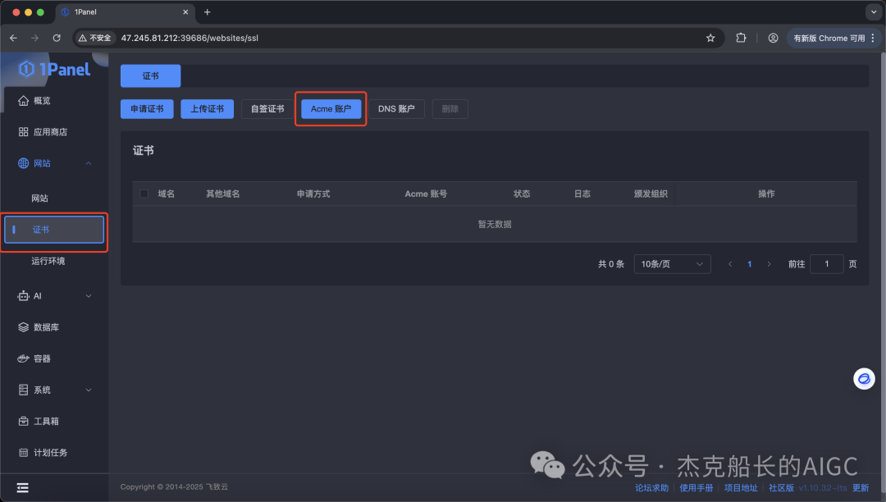Click the Acme 账号 column header
Viewport: 886px width, 502px height.
coord(426,194)
